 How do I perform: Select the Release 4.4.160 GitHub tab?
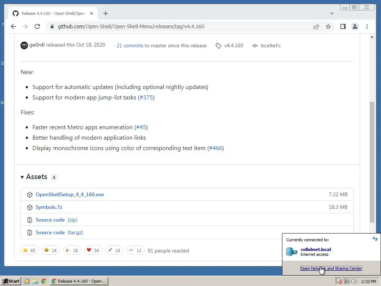tap(53, 13)
